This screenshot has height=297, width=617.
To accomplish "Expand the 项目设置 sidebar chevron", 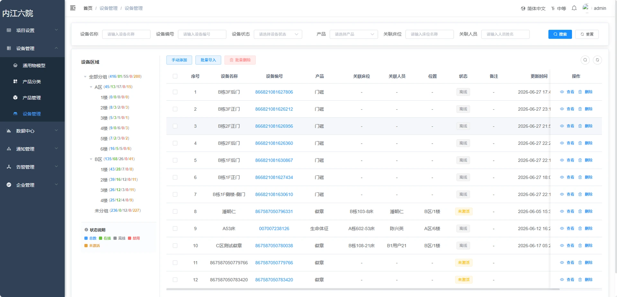I will click(x=57, y=30).
